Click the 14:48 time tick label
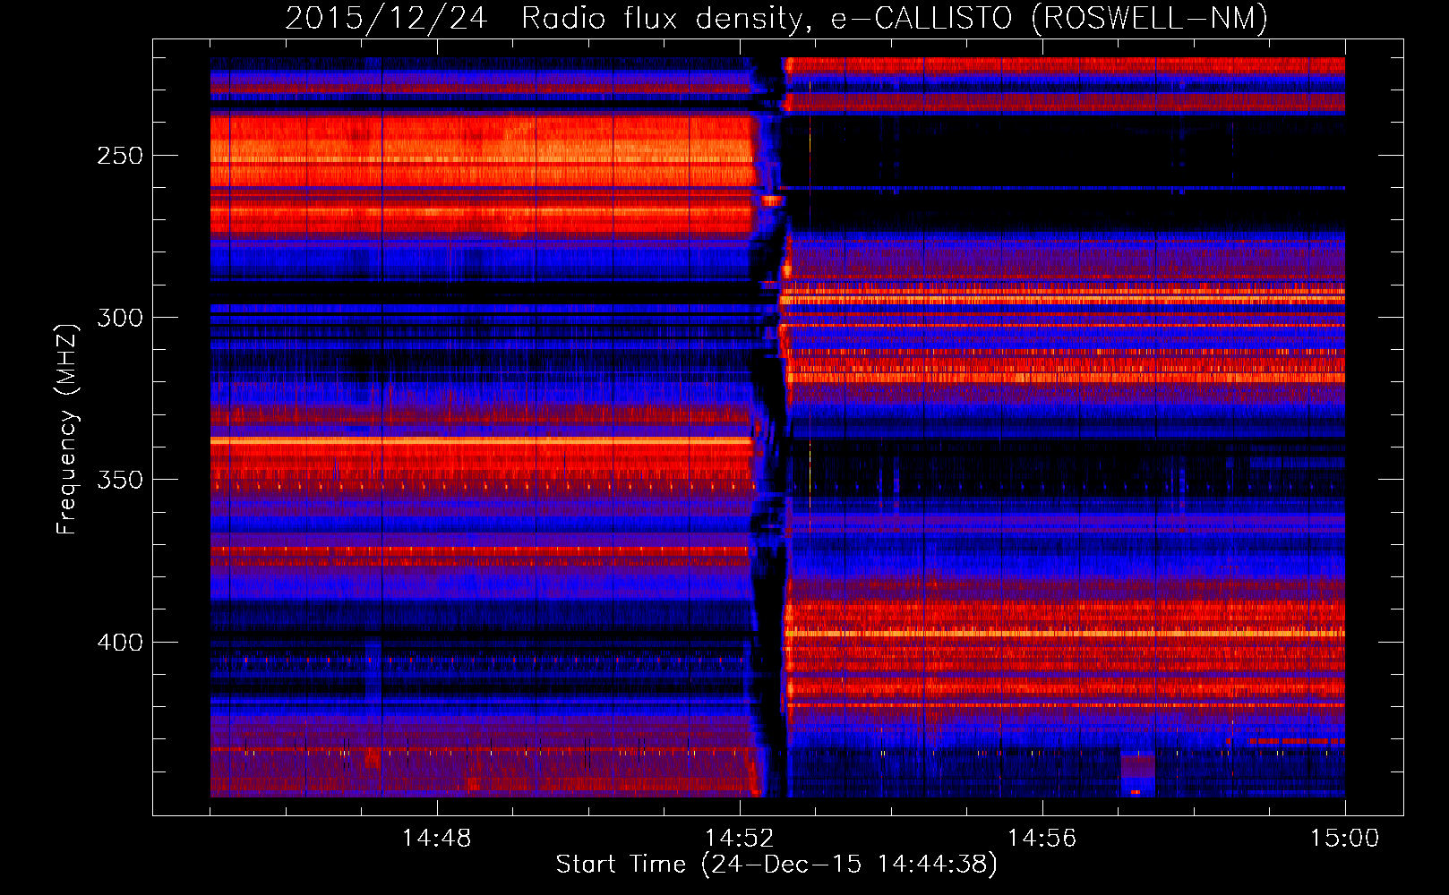The width and height of the screenshot is (1449, 895). click(x=436, y=839)
